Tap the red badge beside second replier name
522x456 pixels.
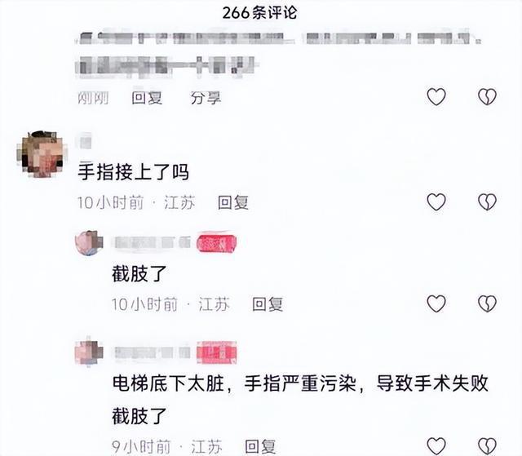(x=217, y=352)
